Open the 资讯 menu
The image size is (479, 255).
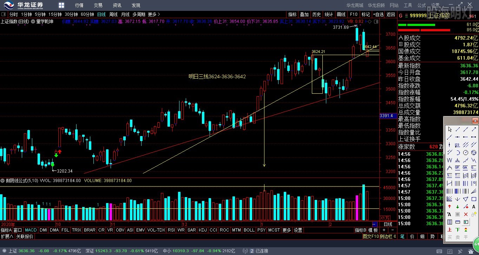117,5
